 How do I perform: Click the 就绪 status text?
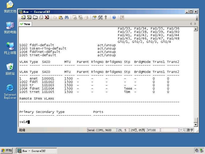[22, 130]
